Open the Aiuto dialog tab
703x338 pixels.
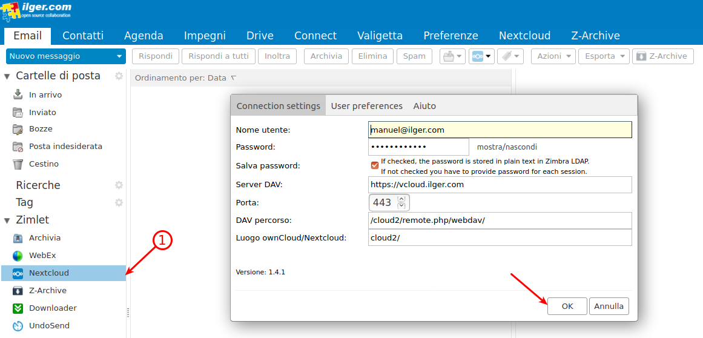pos(424,106)
